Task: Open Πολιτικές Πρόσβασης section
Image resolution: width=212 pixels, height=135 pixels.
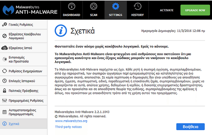Action: (x=24, y=91)
